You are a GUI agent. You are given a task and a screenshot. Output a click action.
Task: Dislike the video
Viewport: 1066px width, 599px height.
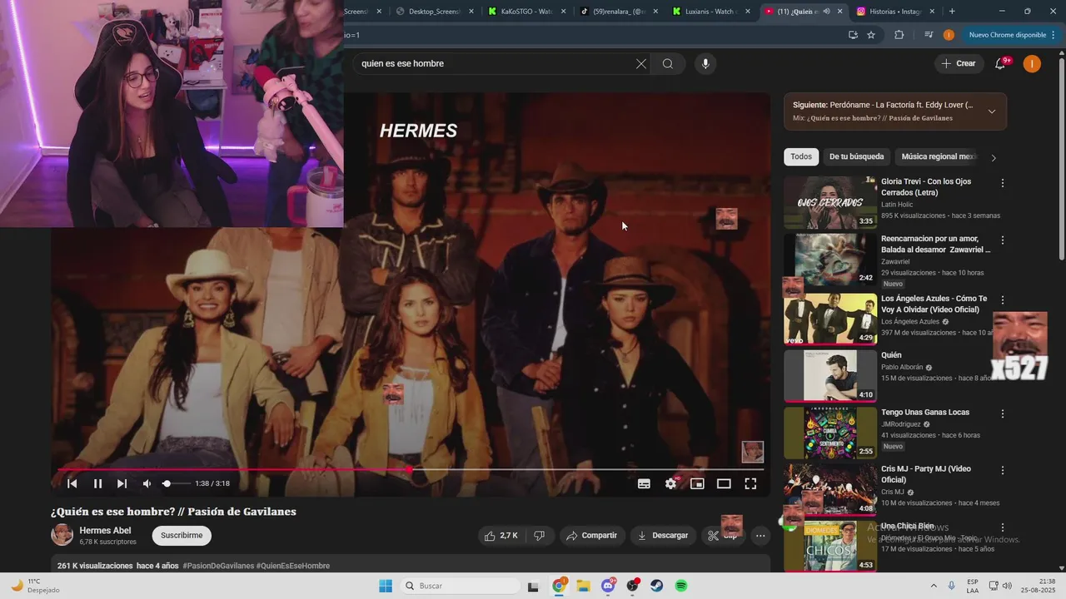[539, 536]
